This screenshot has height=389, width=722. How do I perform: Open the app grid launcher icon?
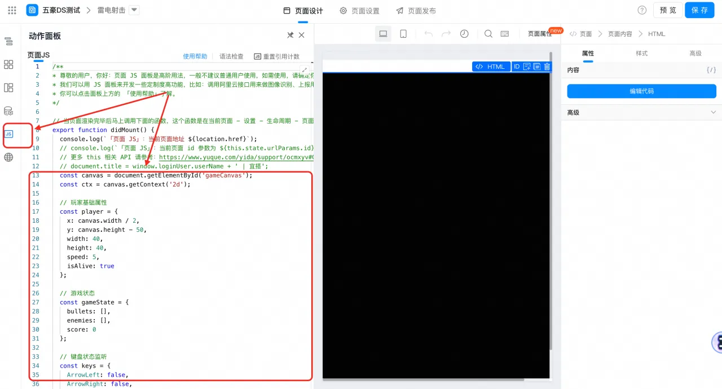point(12,10)
